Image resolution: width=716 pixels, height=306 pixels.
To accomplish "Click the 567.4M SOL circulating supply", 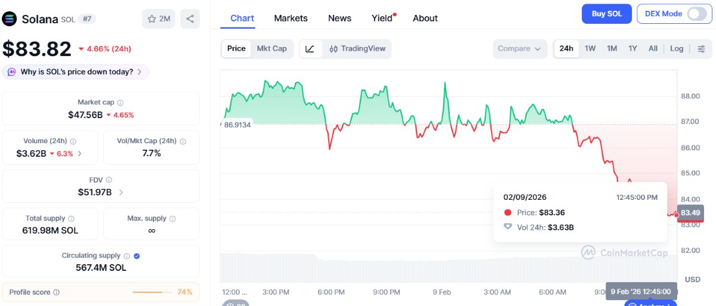I will 101,268.
